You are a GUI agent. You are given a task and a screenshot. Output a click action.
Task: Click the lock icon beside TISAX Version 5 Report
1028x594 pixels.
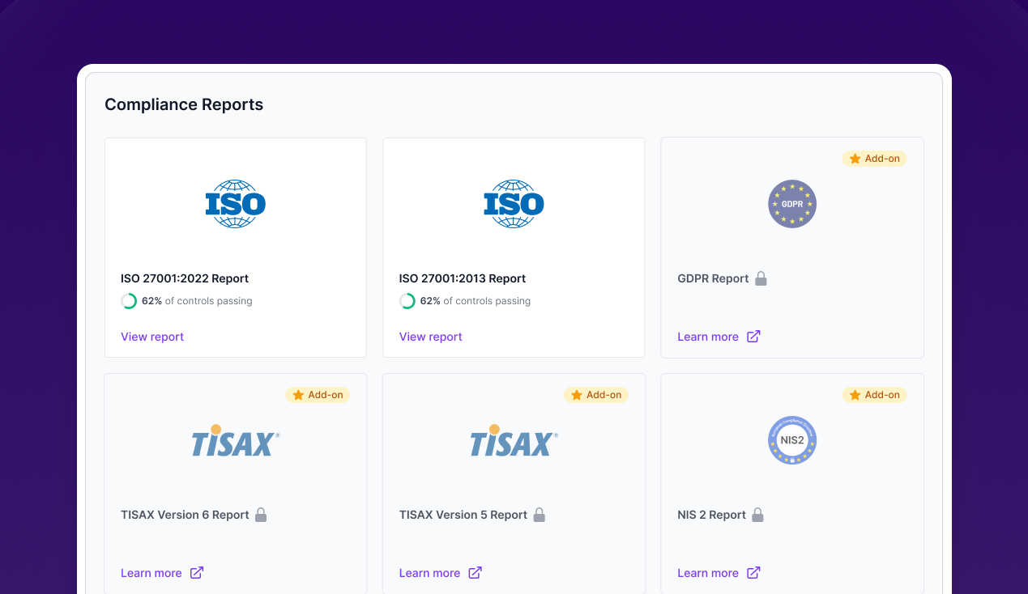point(540,515)
